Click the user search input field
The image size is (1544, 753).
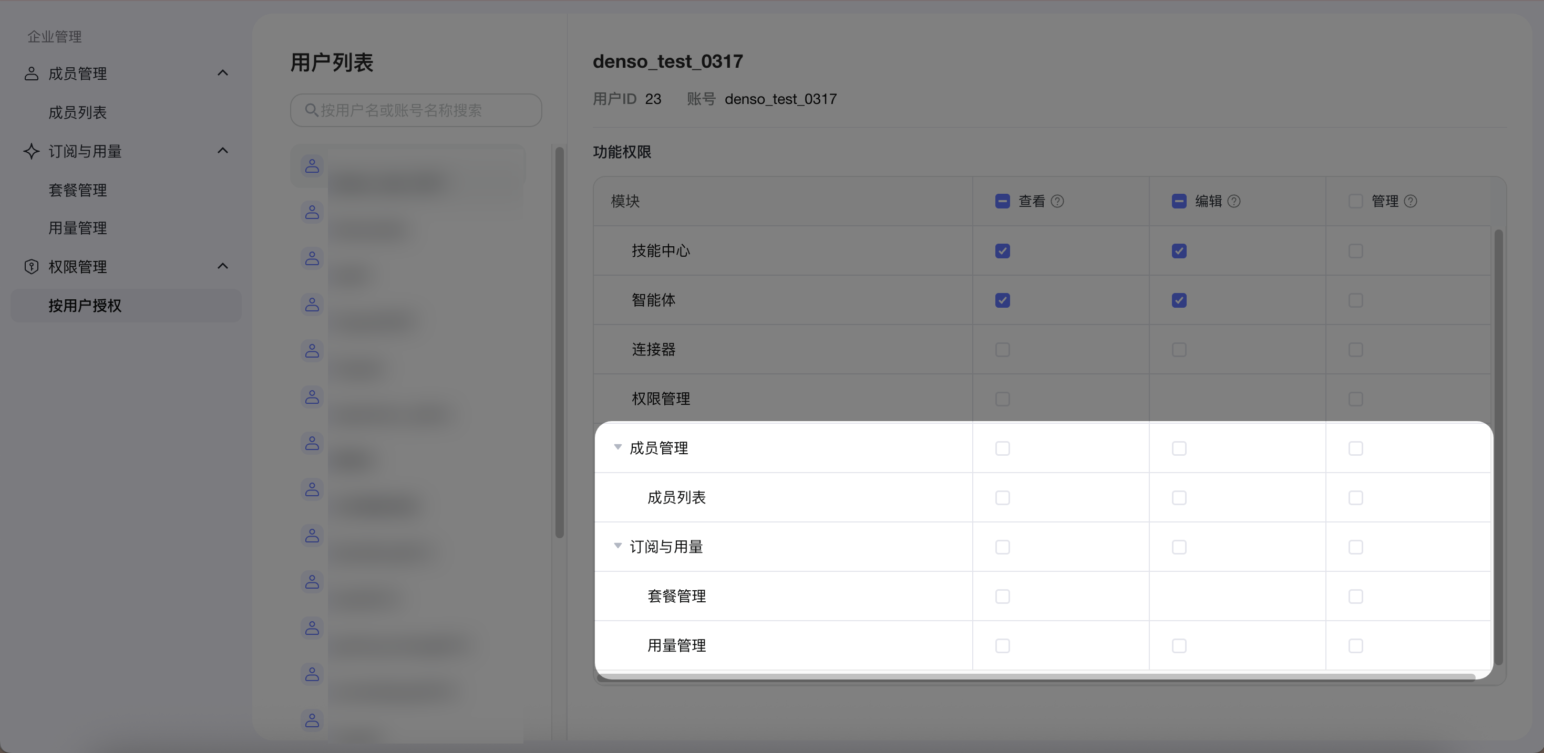tap(416, 110)
